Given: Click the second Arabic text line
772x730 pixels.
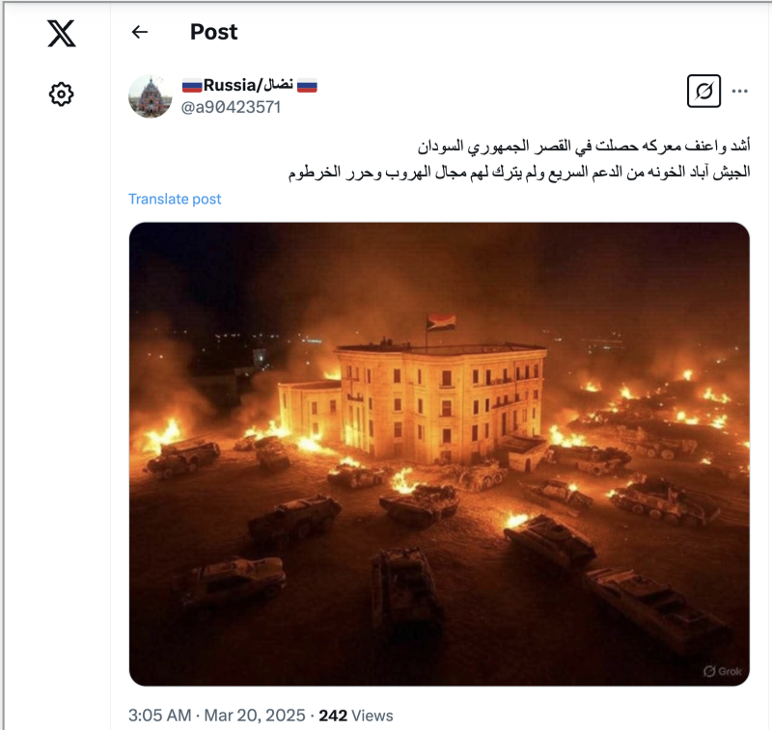Looking at the screenshot, I should coord(519,173).
